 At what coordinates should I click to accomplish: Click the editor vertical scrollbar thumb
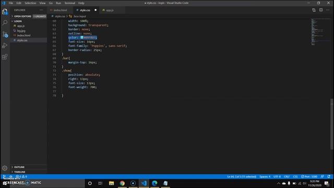tap(332, 124)
